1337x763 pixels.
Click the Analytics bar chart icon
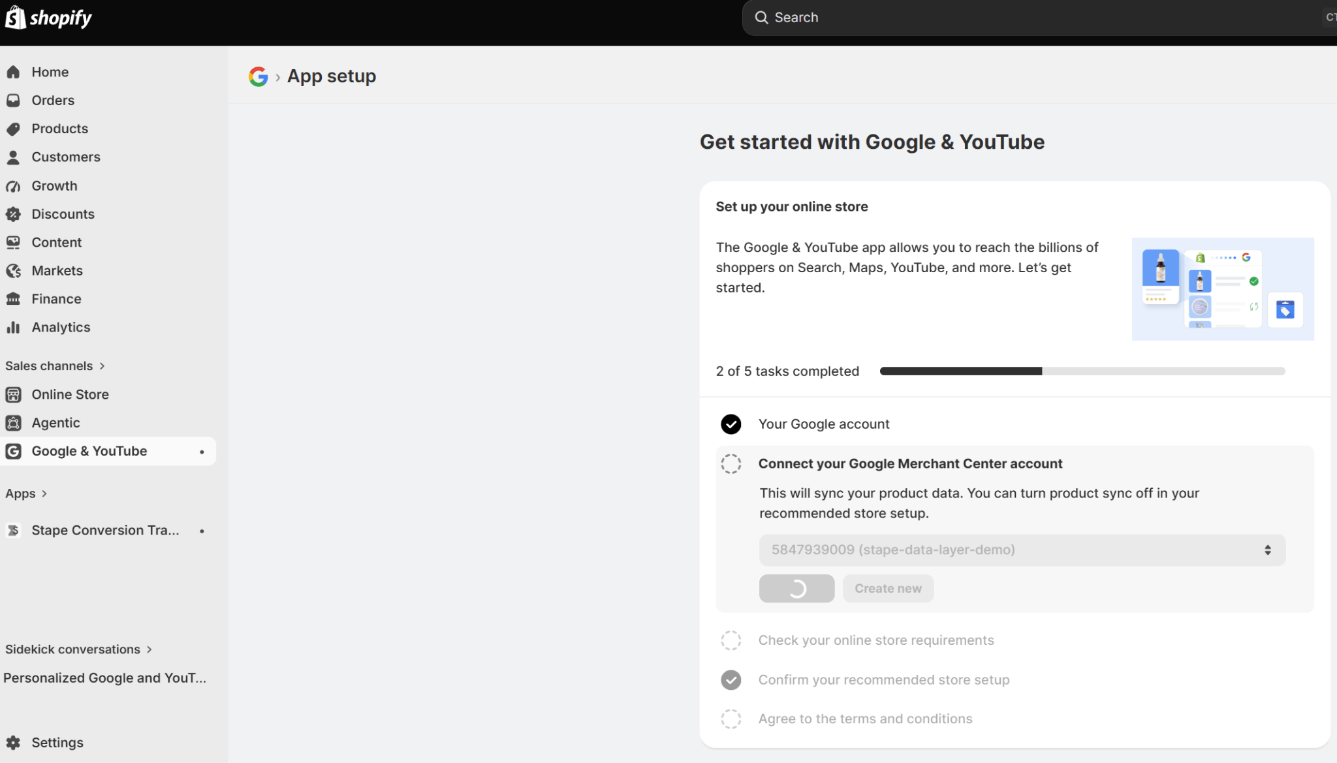[x=13, y=328]
